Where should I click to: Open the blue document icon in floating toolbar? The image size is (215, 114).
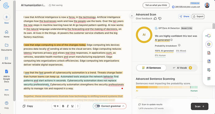[x=209, y=61]
